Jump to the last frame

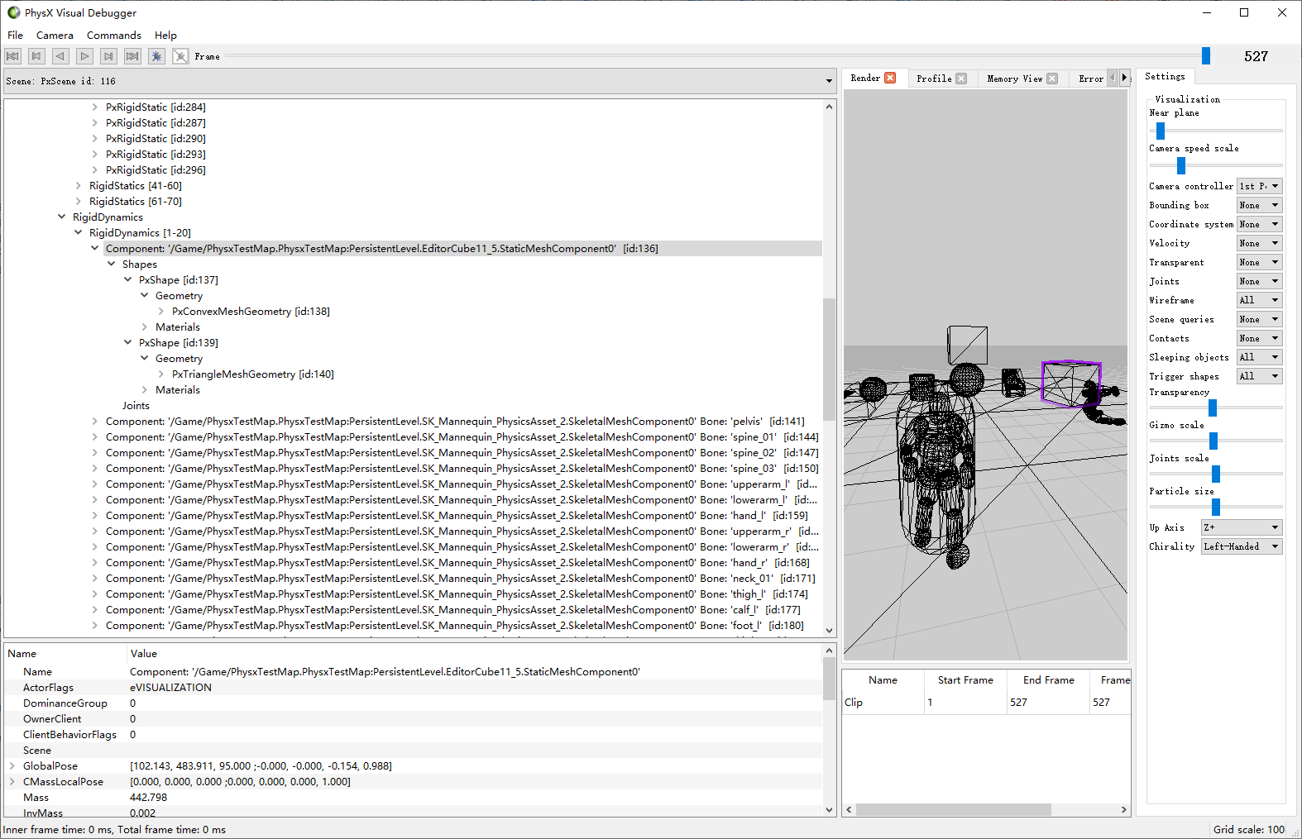[132, 56]
